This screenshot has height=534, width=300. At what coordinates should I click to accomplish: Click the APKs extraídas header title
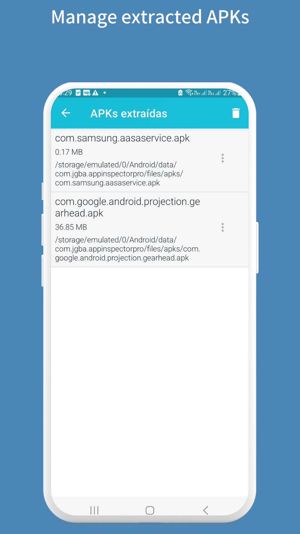129,113
